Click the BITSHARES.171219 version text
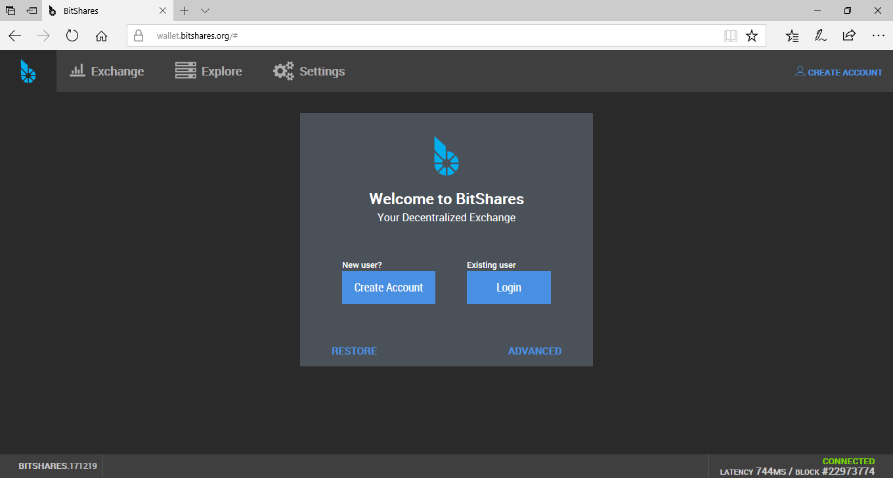The width and height of the screenshot is (893, 478). (58, 466)
